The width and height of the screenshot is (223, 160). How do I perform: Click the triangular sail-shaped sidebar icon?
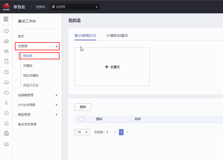coord(6,103)
